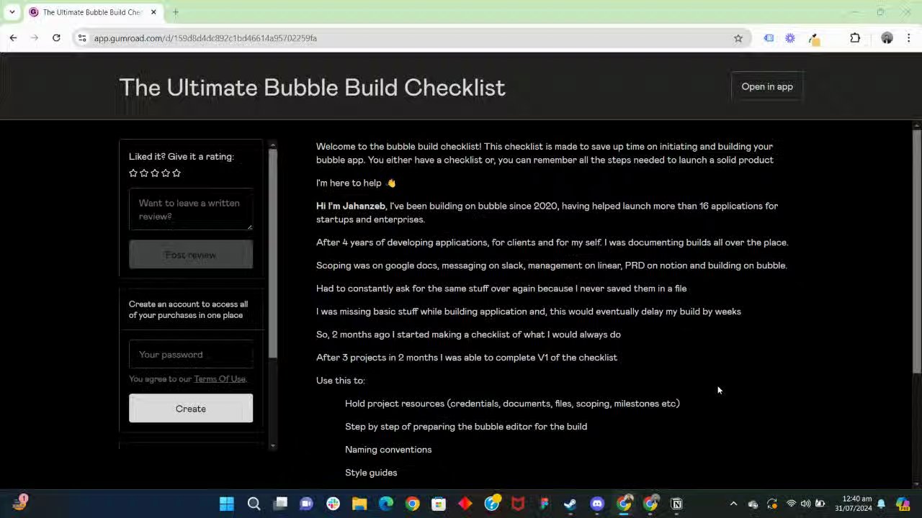
Task: Open the Windows Start menu
Action: click(x=227, y=504)
